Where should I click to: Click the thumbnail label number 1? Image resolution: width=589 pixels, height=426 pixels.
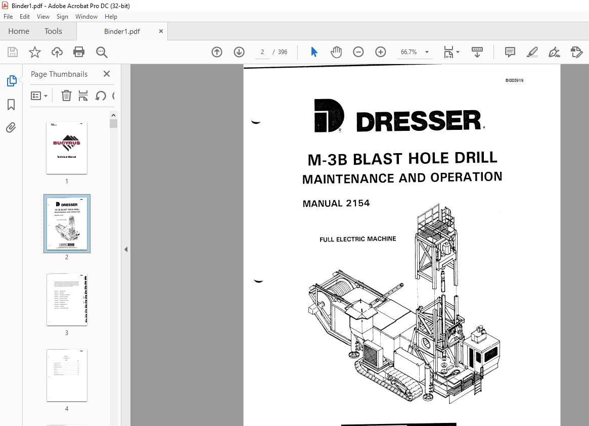coord(67,181)
